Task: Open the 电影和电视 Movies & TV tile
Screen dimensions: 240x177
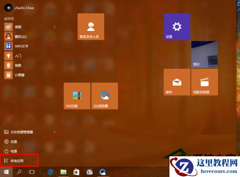Action: click(204, 82)
